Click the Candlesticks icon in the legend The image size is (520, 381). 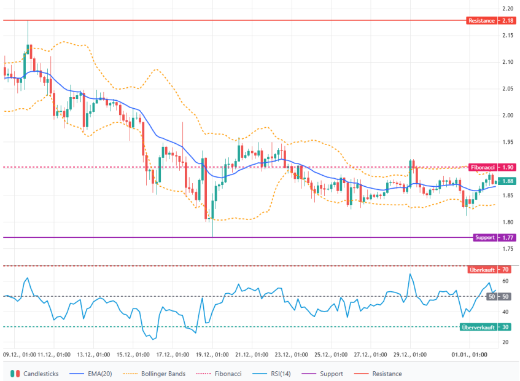[15, 374]
